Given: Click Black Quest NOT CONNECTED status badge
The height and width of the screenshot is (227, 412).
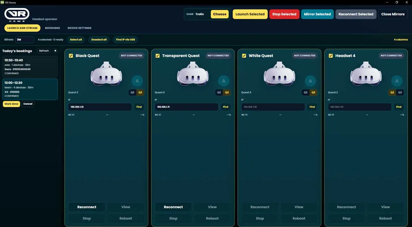Looking at the screenshot, I should (x=132, y=55).
